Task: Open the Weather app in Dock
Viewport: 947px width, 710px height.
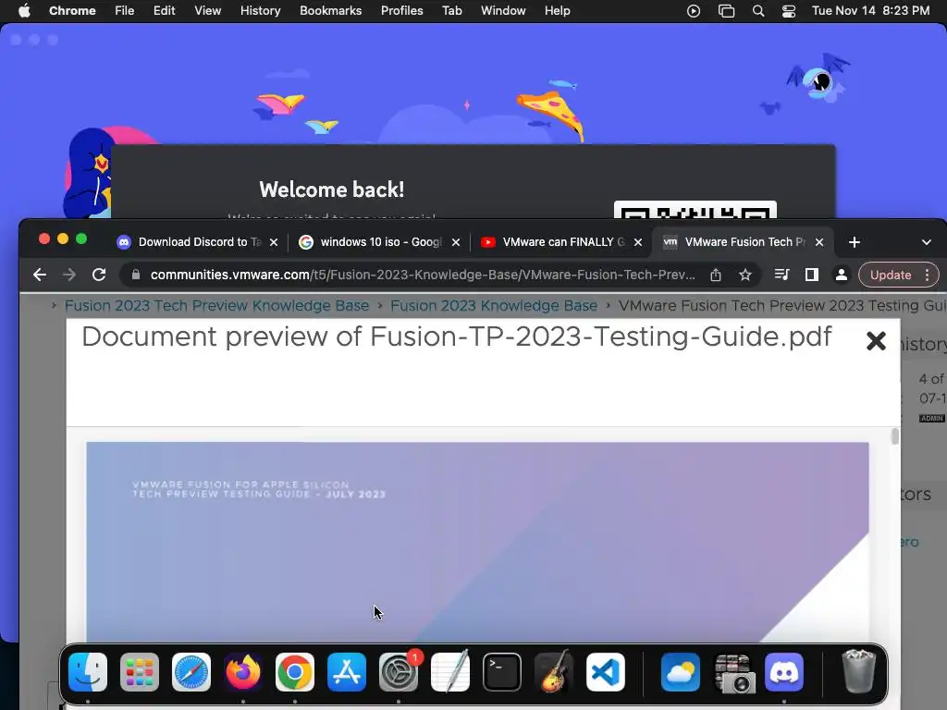Action: coord(681,672)
